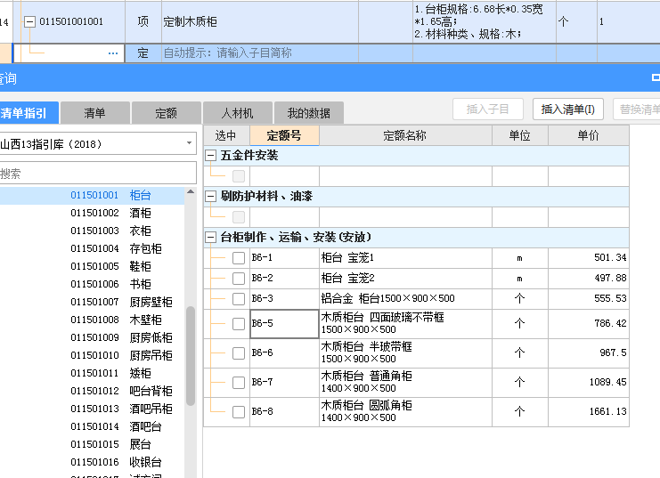Check the B6-7 普通角柜 checkbox
Screen dimensions: 660x478
(239, 383)
